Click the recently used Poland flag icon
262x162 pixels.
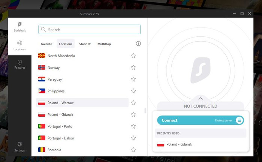click(160, 144)
